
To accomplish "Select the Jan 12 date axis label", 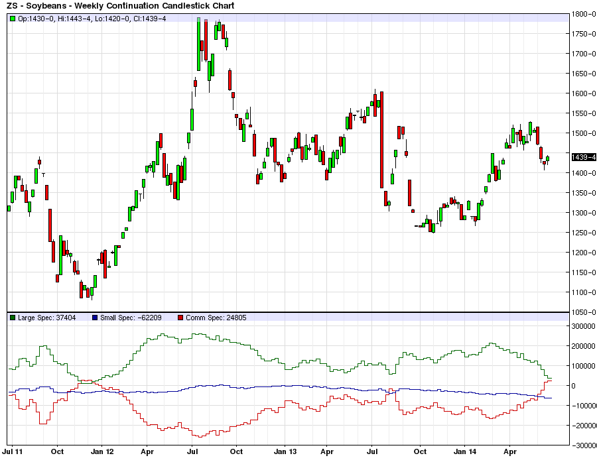I will pos(102,451).
